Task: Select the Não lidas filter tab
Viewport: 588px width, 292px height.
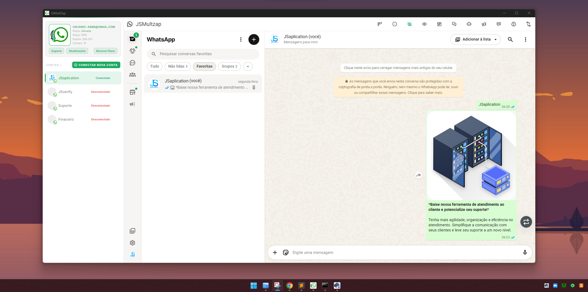Action: pos(178,67)
